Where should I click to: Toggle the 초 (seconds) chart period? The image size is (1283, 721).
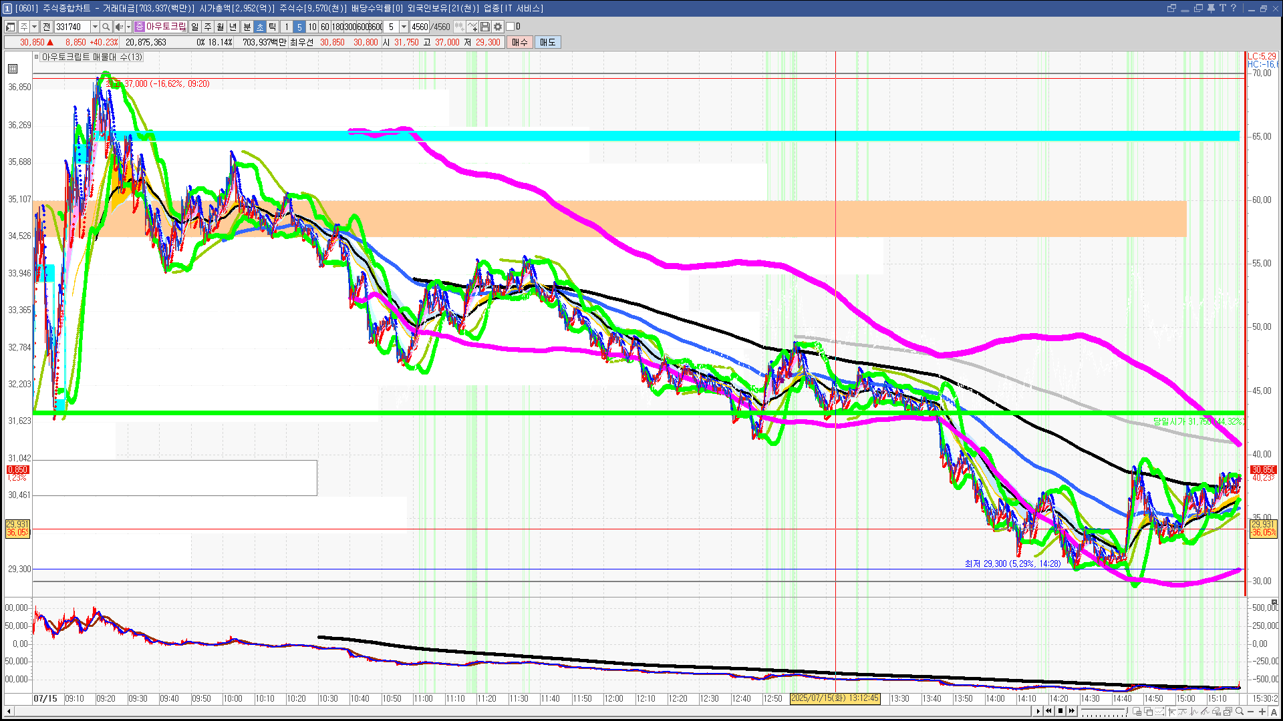pos(260,27)
